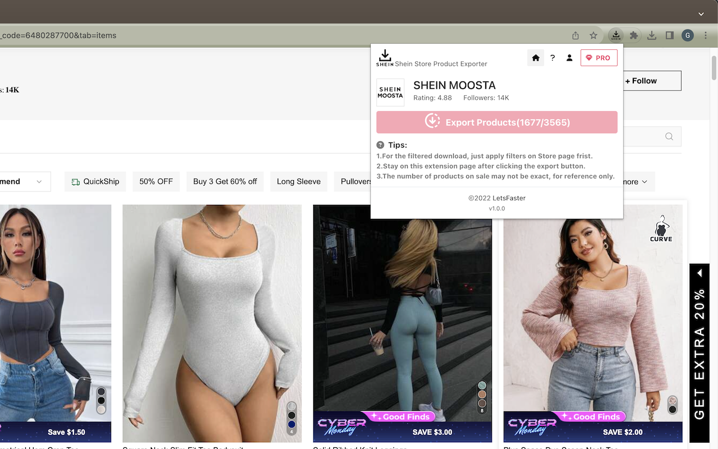Open the pink knit top product image
Viewport: 718px width, 449px height.
[x=593, y=323]
